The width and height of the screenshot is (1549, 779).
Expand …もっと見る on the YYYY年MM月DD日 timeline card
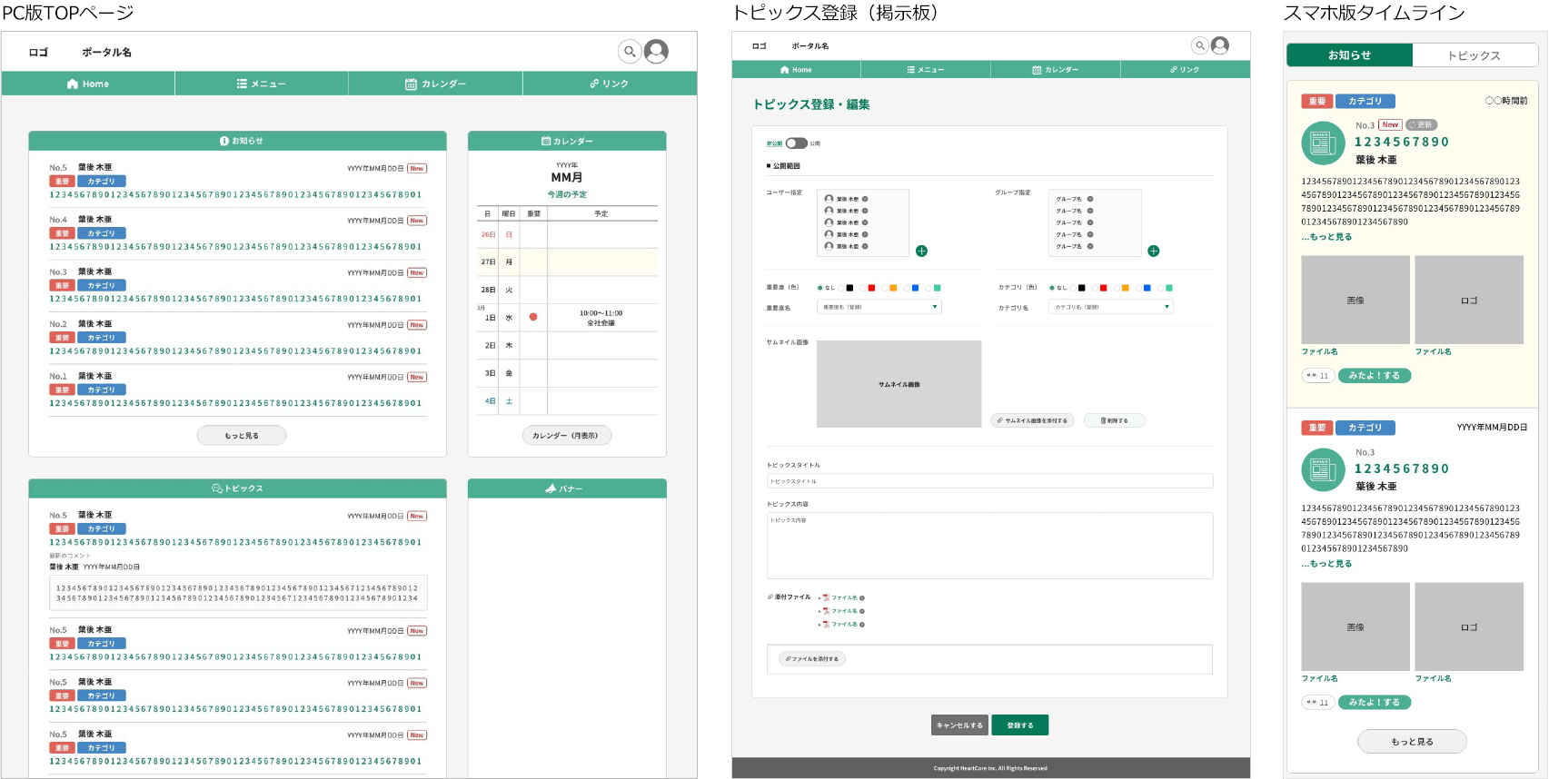click(x=1326, y=564)
